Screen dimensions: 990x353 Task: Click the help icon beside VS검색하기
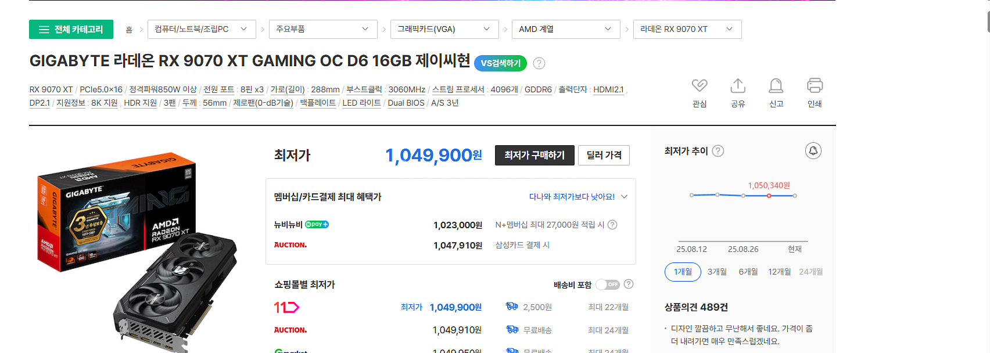pos(539,63)
